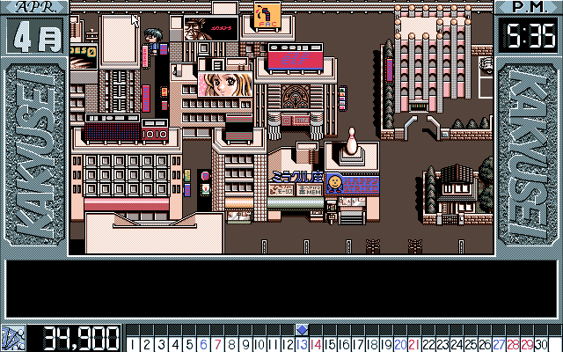Open the pink columned hotel entrance
Viewport: 563px width, 352px height.
(419, 106)
